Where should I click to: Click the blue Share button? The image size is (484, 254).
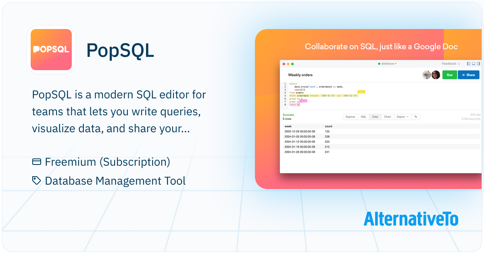(x=469, y=75)
